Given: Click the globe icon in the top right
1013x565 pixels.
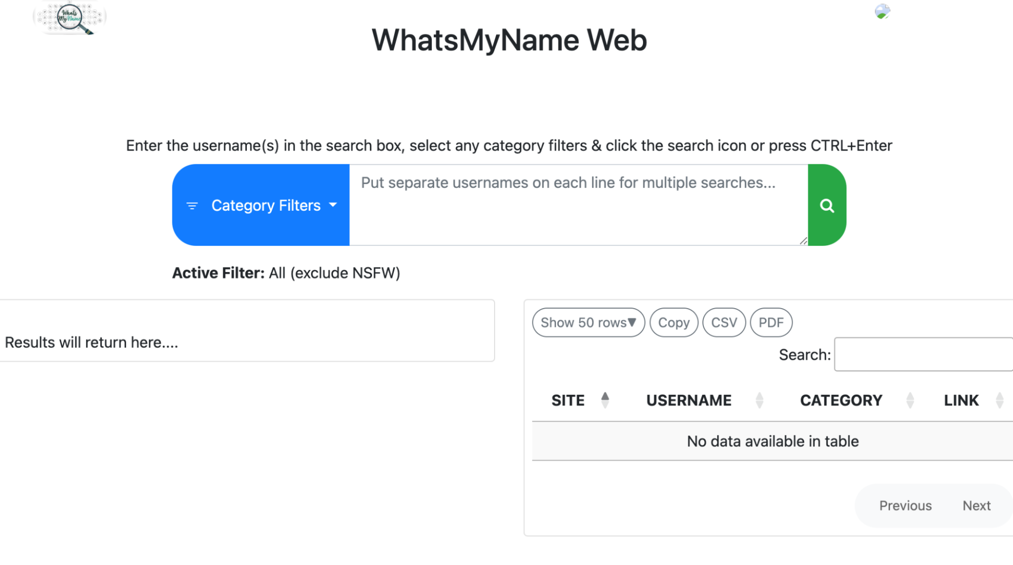Looking at the screenshot, I should 881,11.
